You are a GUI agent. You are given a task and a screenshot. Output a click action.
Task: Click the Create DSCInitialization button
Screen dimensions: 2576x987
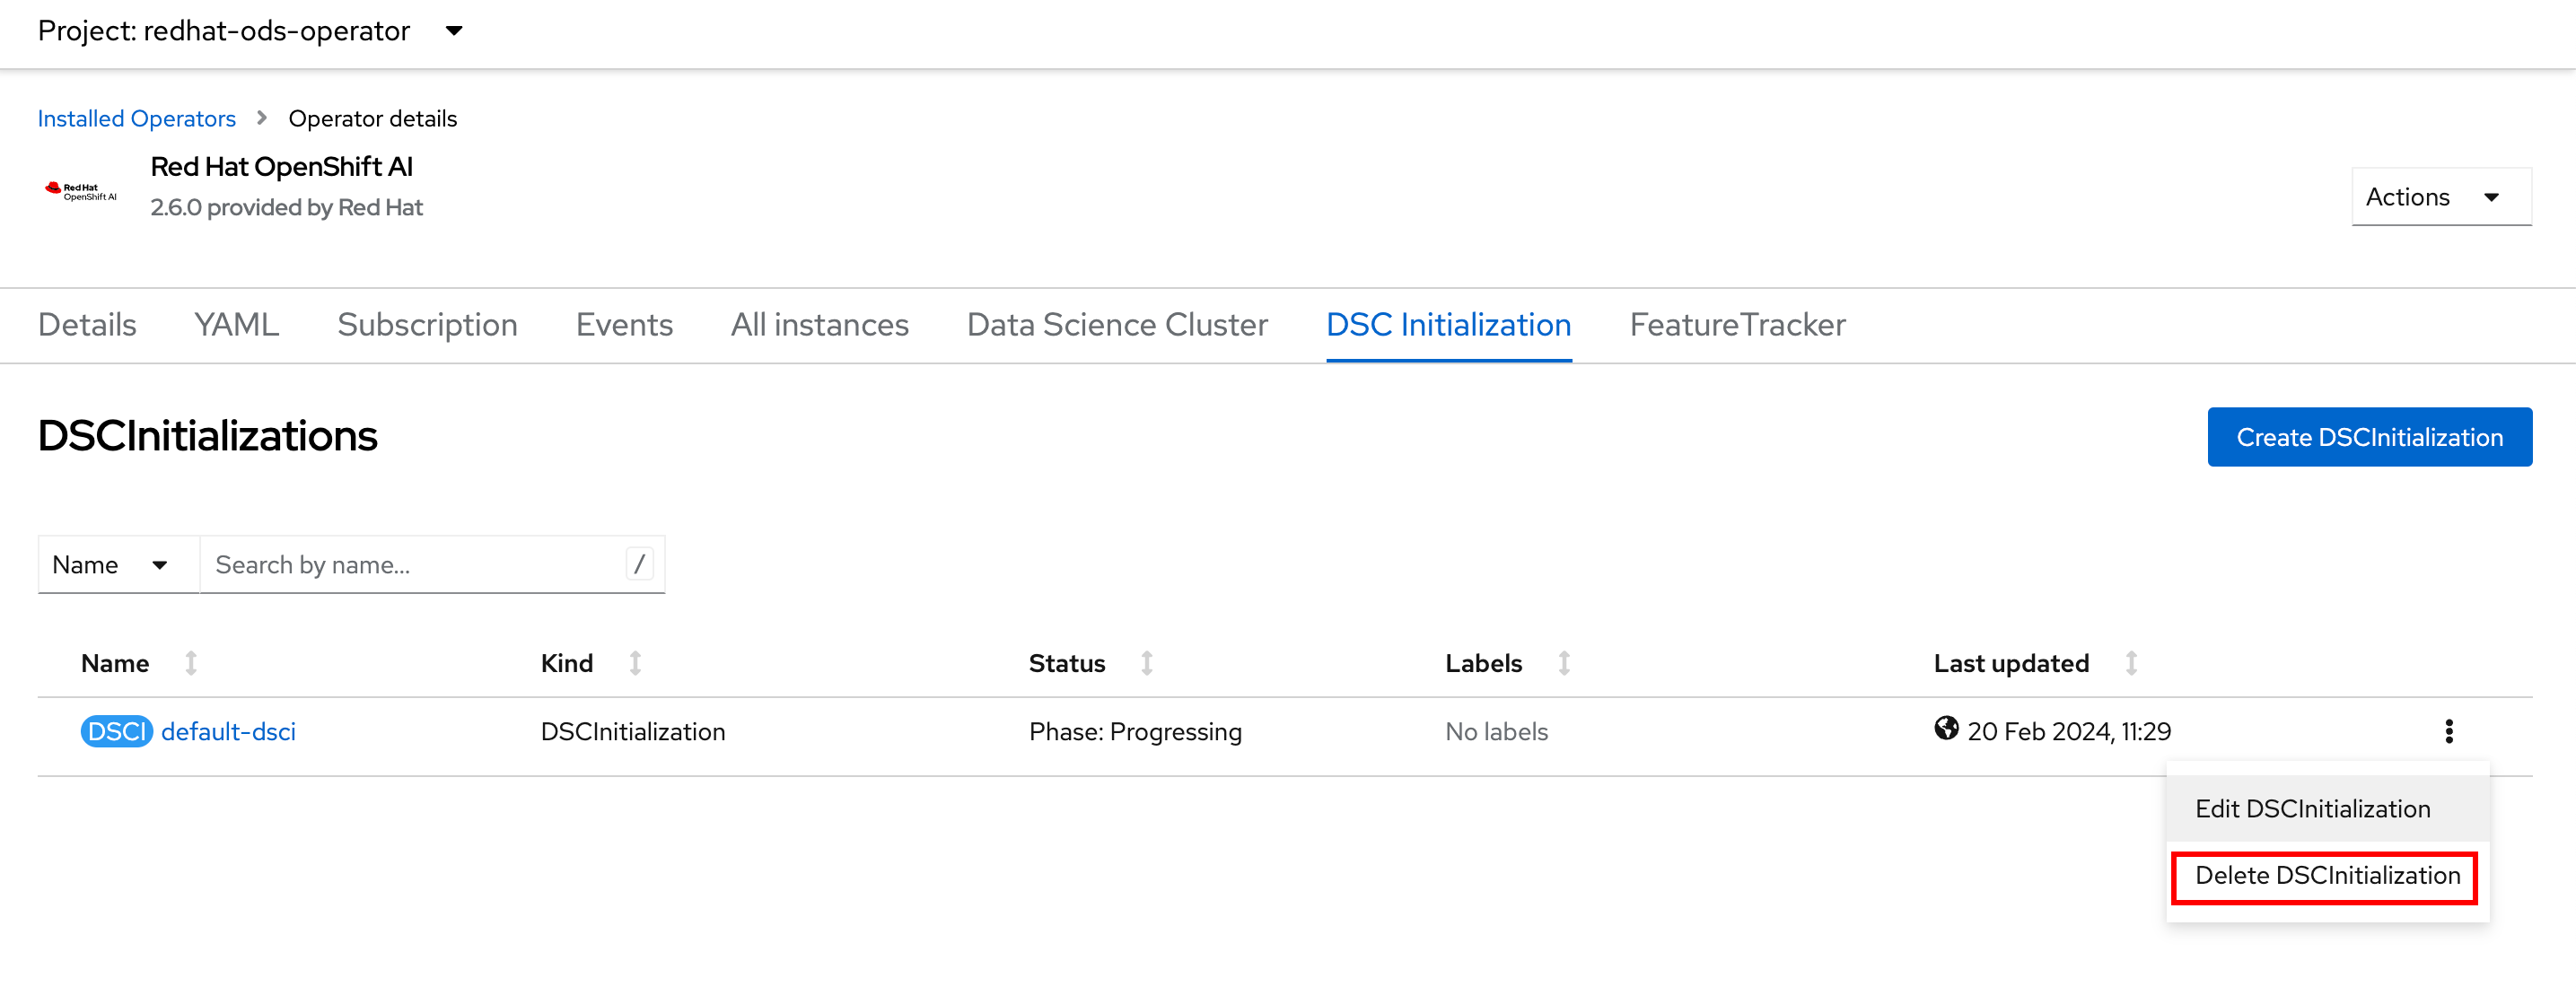tap(2369, 437)
